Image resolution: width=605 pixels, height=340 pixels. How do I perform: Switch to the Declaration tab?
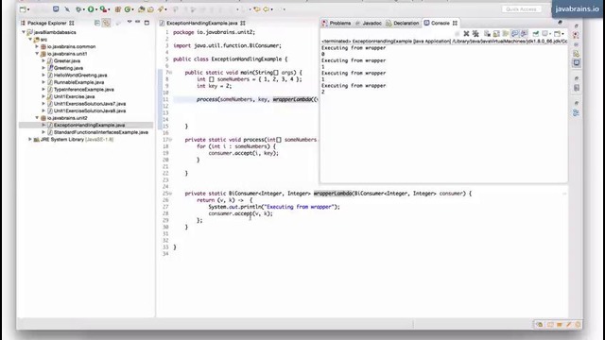pyautogui.click(x=402, y=23)
